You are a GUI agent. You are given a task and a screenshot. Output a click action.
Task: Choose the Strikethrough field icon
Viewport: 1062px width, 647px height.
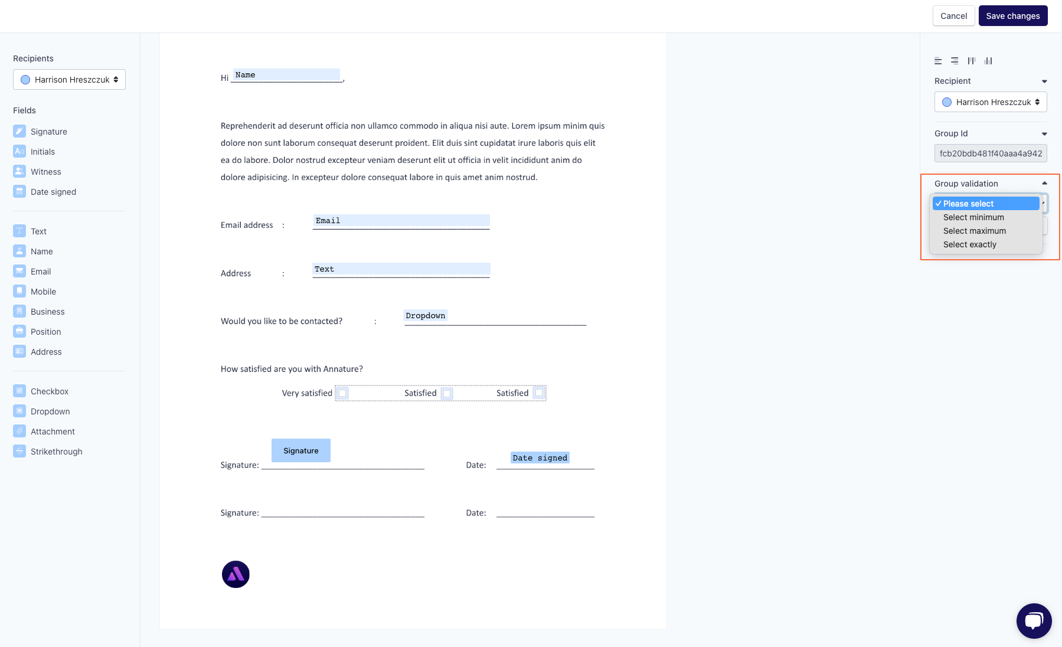pos(19,451)
